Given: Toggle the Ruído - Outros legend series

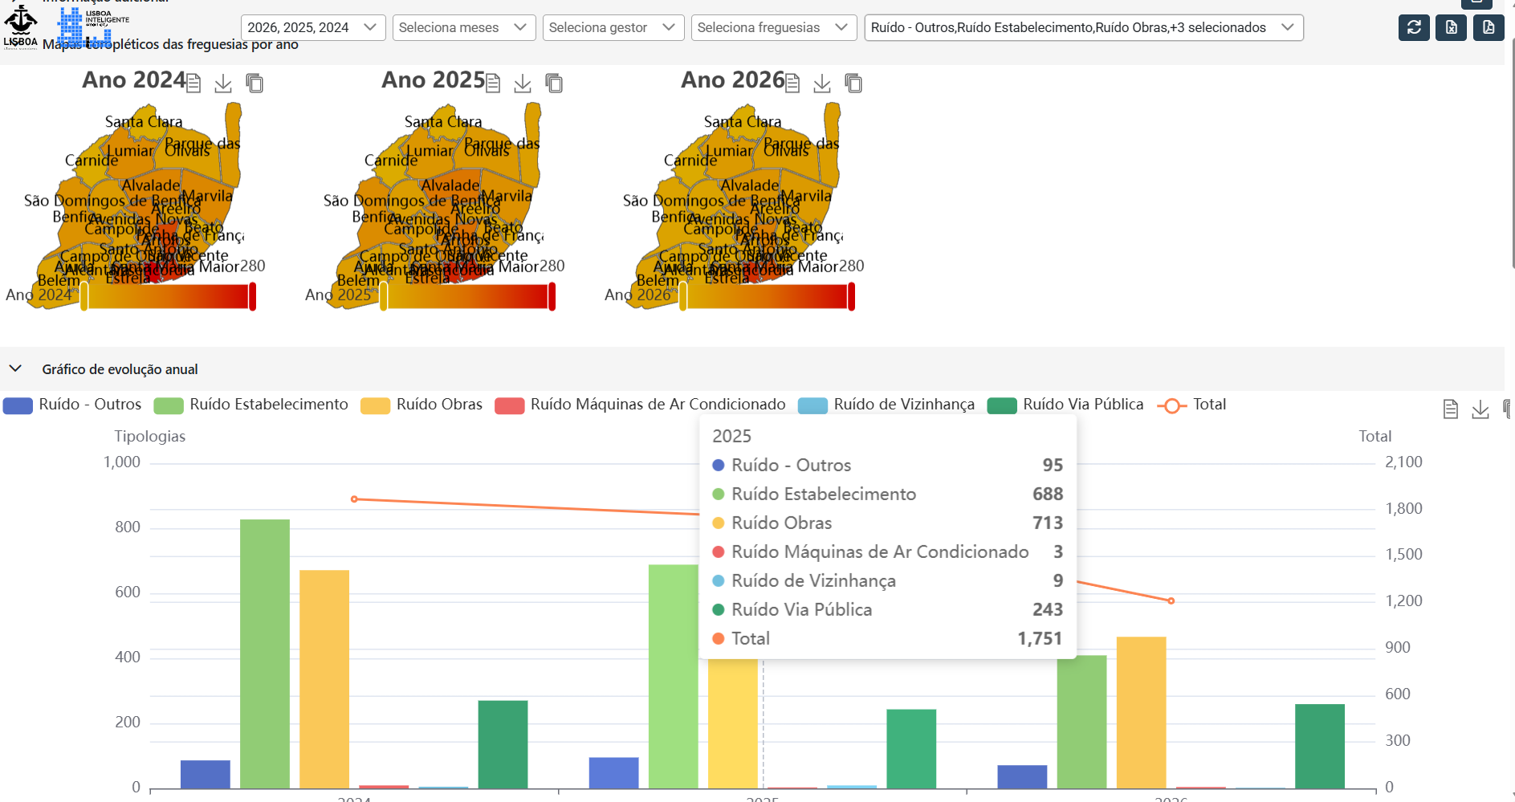Looking at the screenshot, I should 72,405.
